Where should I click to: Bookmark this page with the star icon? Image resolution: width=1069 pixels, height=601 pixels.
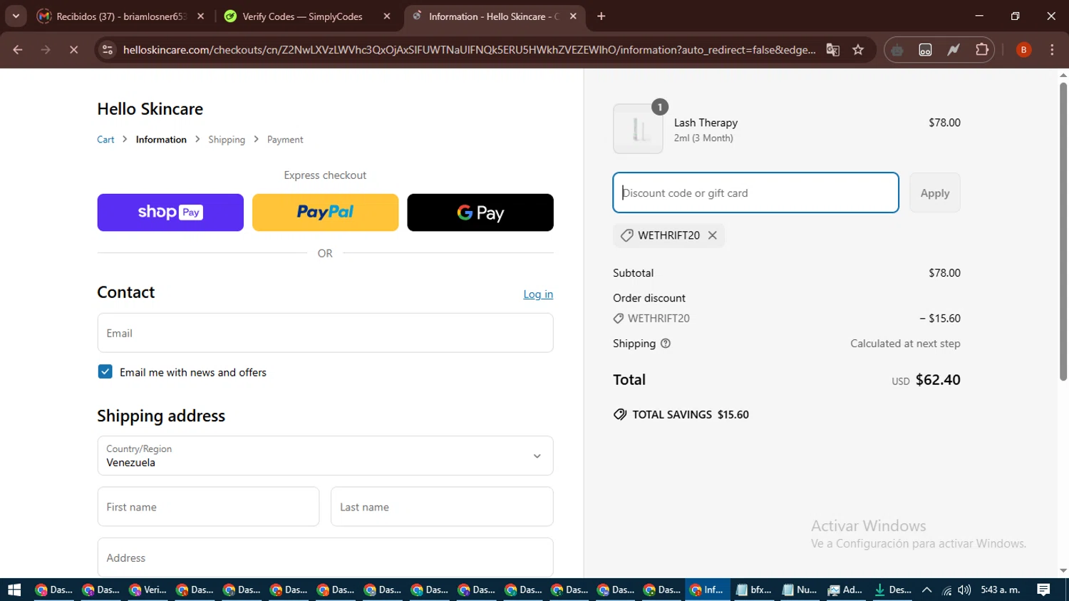858,50
